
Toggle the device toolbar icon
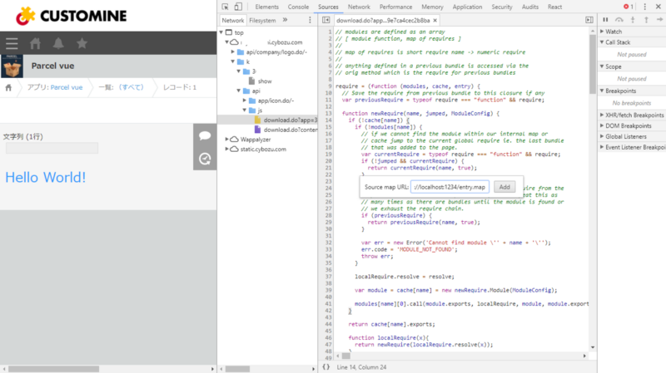point(239,7)
